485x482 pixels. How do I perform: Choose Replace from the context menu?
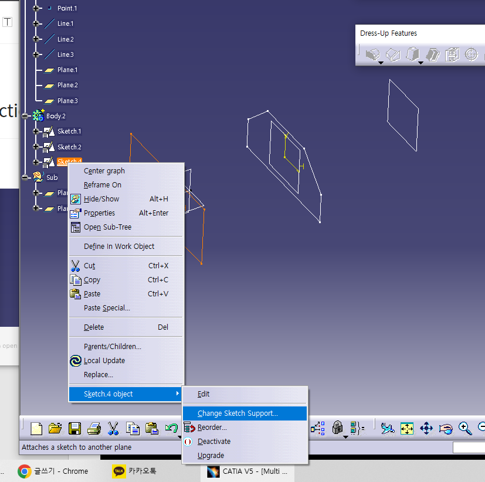[x=126, y=375]
